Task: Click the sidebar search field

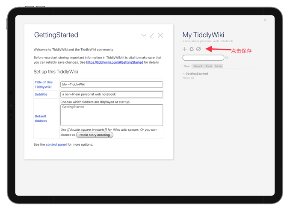Action: [x=203, y=58]
